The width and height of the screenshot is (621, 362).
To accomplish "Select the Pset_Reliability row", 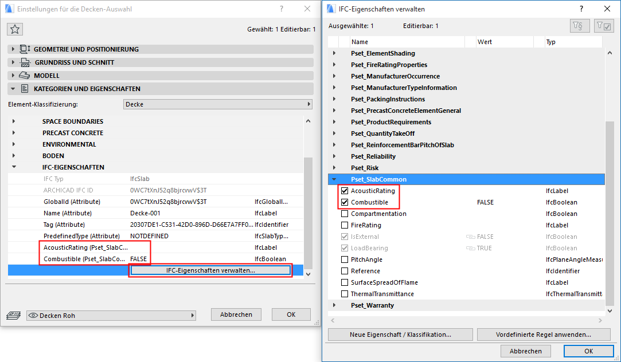I will pyautogui.click(x=466, y=156).
